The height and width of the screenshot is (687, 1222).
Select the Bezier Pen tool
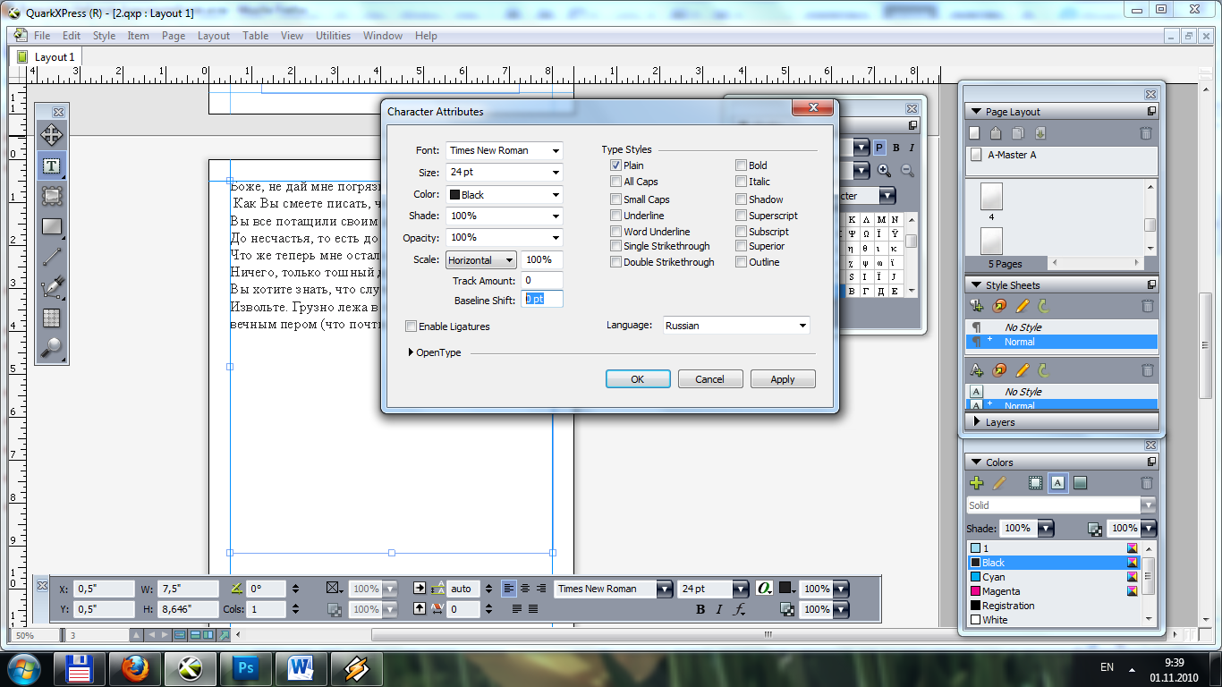click(52, 287)
